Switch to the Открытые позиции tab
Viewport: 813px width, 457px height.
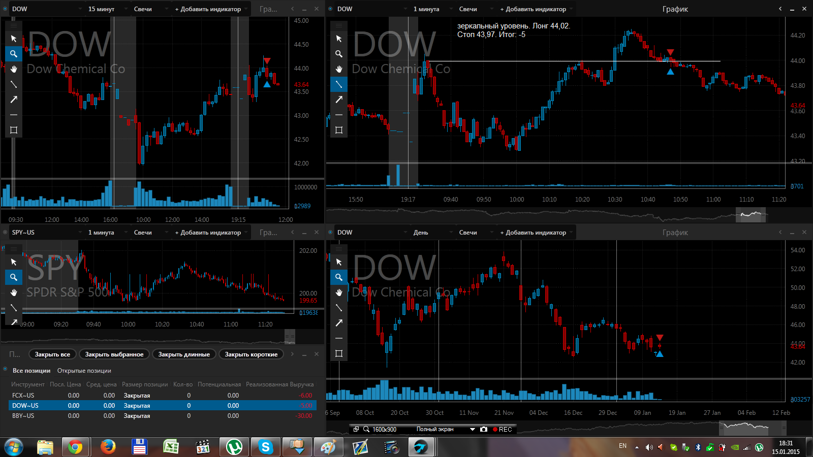(84, 371)
